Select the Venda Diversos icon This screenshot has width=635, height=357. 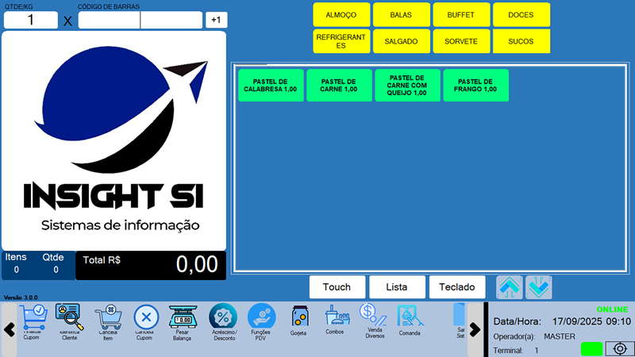pos(373,317)
